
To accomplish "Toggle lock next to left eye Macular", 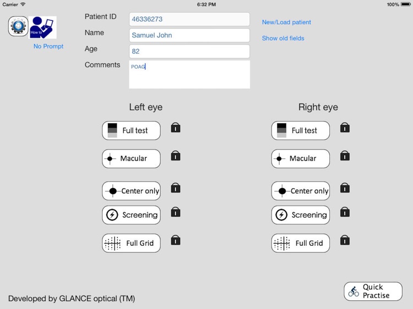I will pyautogui.click(x=176, y=156).
